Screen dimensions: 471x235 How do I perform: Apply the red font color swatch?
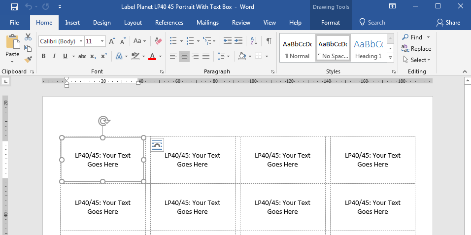coord(152,57)
